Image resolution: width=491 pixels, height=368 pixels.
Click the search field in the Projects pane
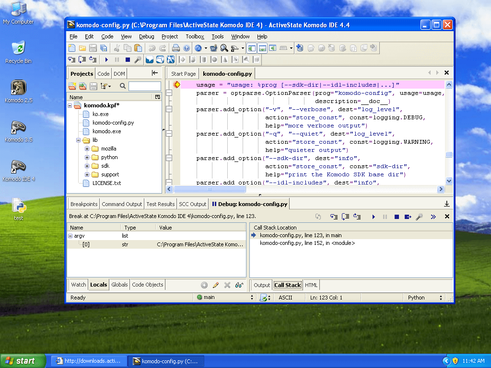click(x=144, y=86)
